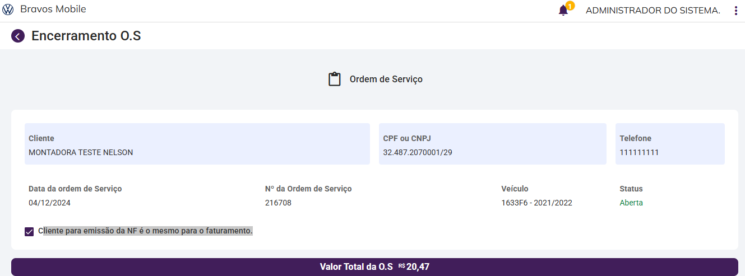
Task: Toggle the NF emission client checkbox
Action: pos(29,231)
